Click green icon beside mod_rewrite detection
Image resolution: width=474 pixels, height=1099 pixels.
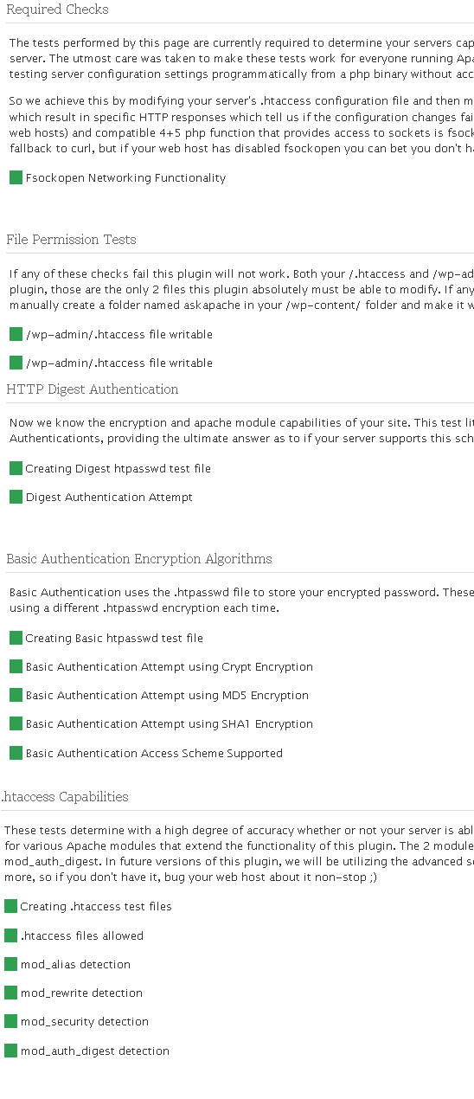pyautogui.click(x=10, y=993)
